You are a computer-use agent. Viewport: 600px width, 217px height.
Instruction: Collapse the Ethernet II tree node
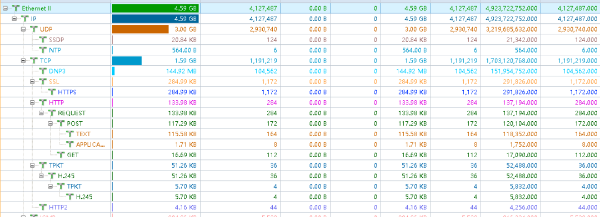pyautogui.click(x=6, y=8)
